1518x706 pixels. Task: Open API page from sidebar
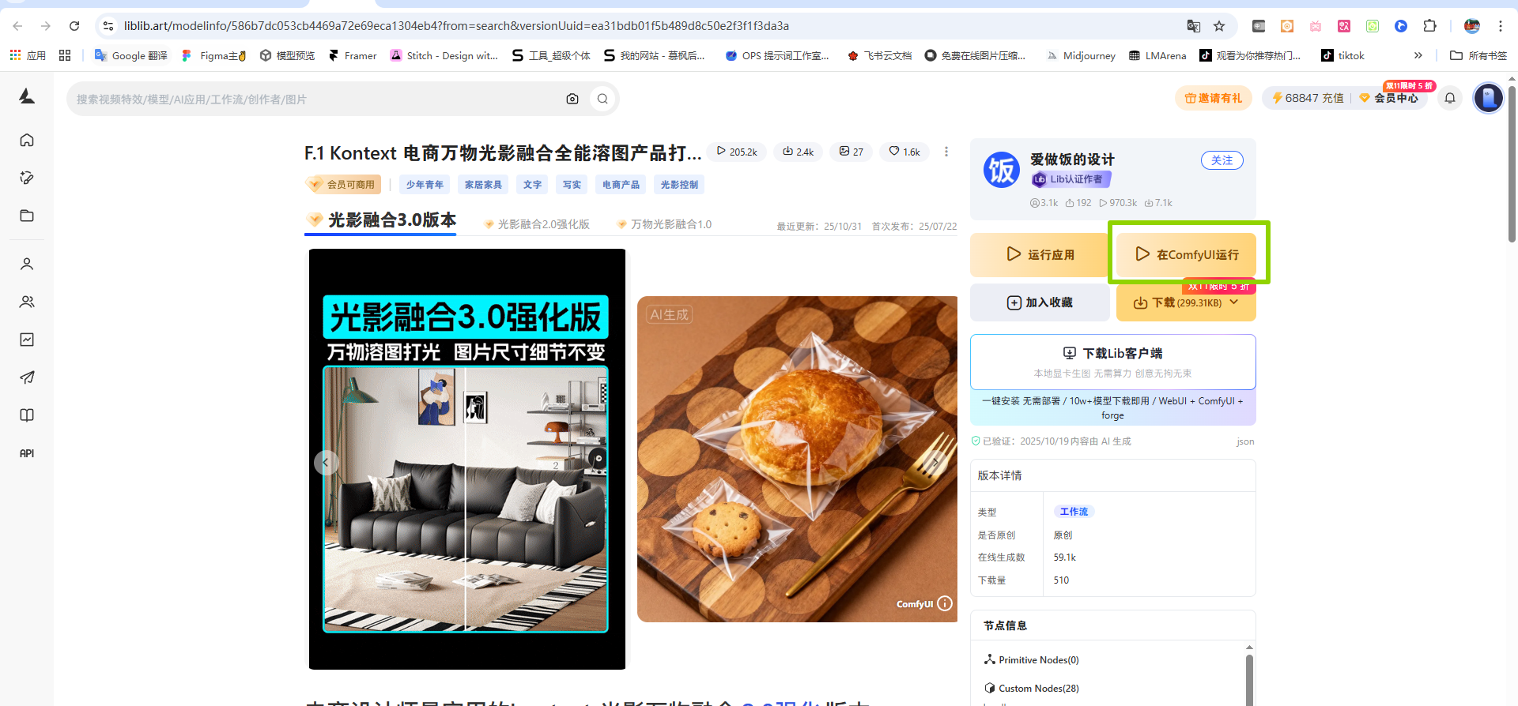[27, 453]
